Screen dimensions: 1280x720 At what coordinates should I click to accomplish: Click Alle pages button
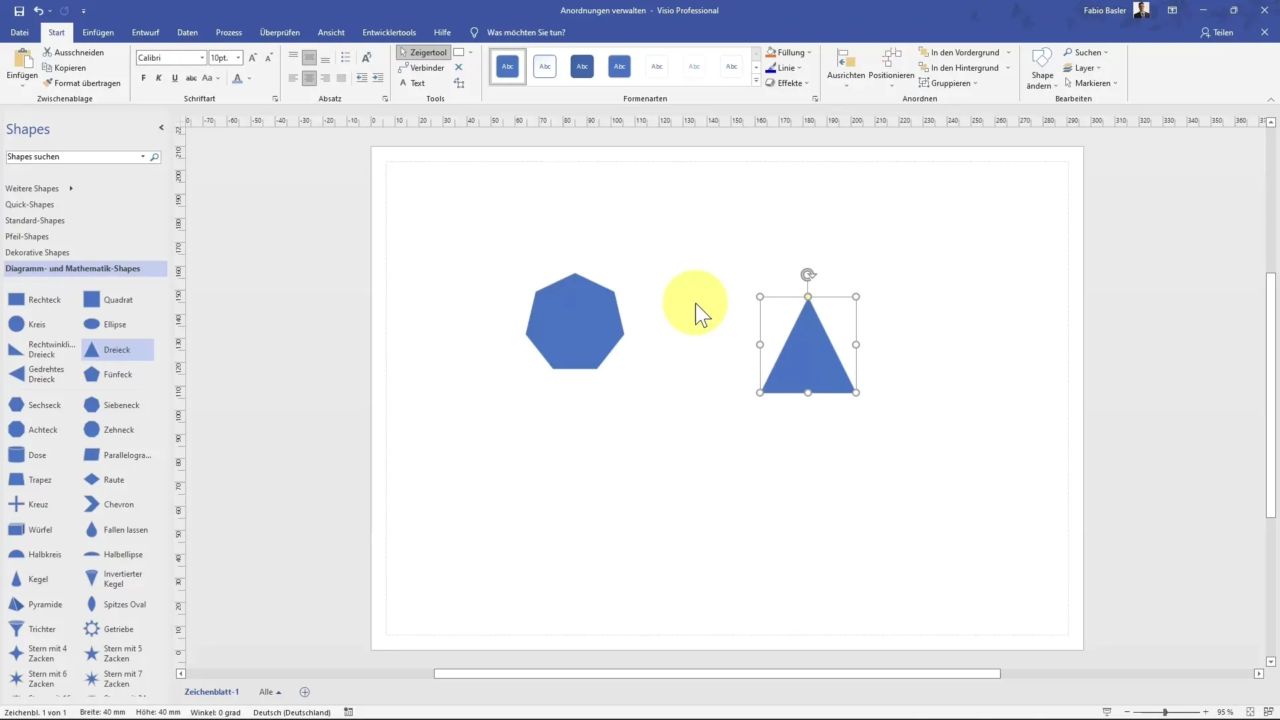[x=270, y=692]
